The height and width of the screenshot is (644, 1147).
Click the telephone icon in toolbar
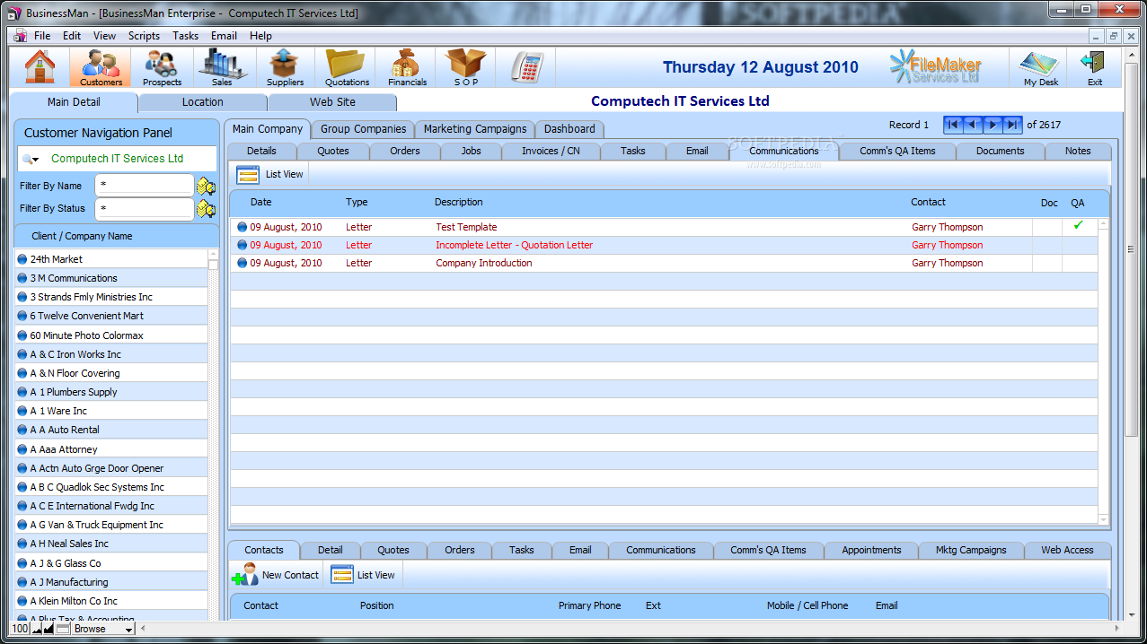(x=527, y=67)
